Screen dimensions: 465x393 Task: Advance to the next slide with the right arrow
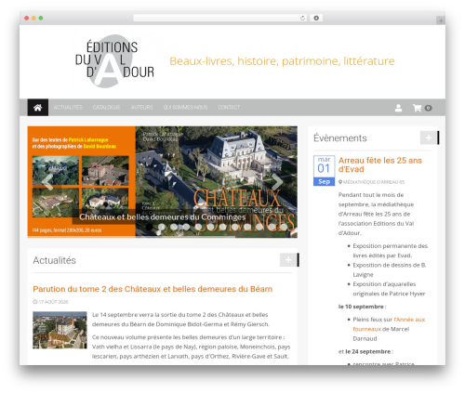click(x=277, y=182)
